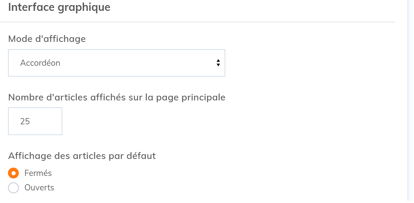Open the Mode d'affichage dropdown

[x=116, y=63]
